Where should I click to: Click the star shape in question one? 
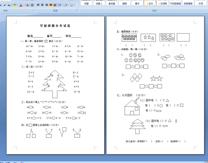click(x=46, y=41)
